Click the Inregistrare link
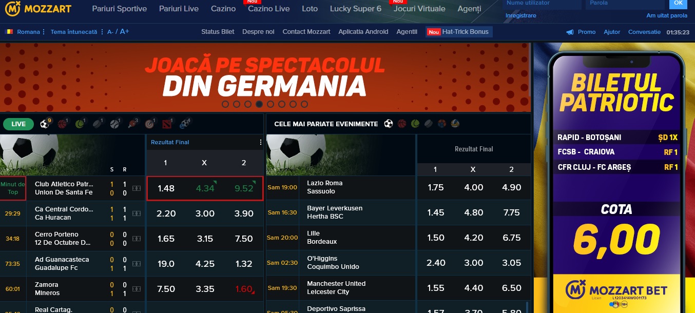Viewport: 695px width, 313px height. 520,15
